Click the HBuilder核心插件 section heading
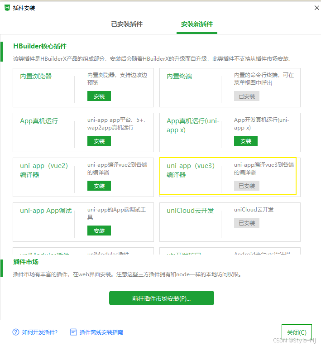 point(40,46)
